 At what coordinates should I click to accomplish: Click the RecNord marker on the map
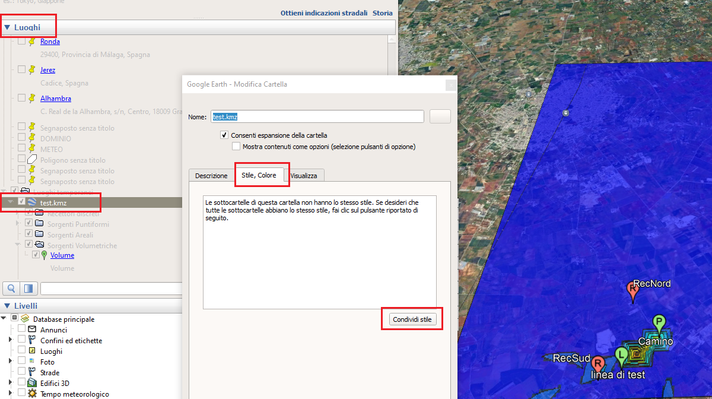click(x=632, y=290)
